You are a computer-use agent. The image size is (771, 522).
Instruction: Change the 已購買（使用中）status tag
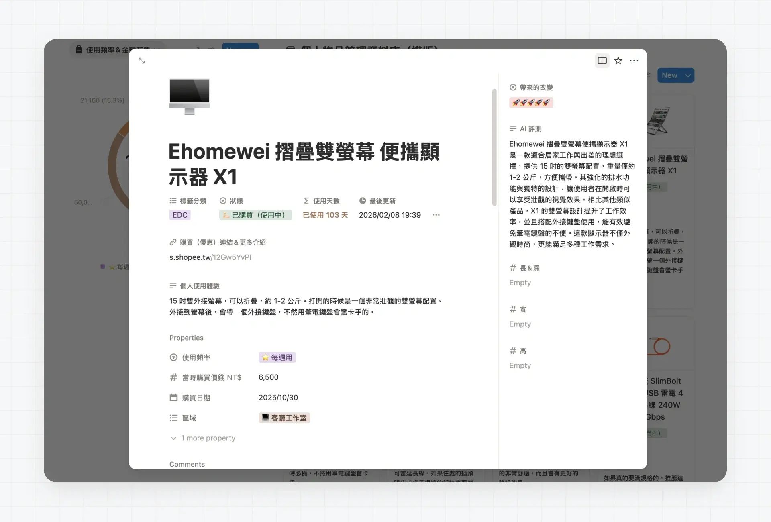255,215
